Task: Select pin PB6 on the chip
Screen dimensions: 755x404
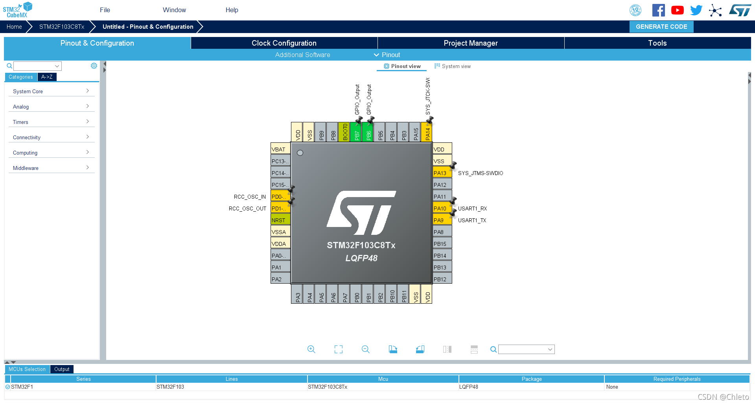Action: pyautogui.click(x=368, y=132)
